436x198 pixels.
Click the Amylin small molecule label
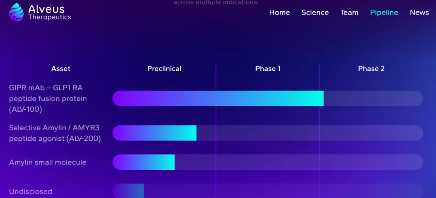48,162
